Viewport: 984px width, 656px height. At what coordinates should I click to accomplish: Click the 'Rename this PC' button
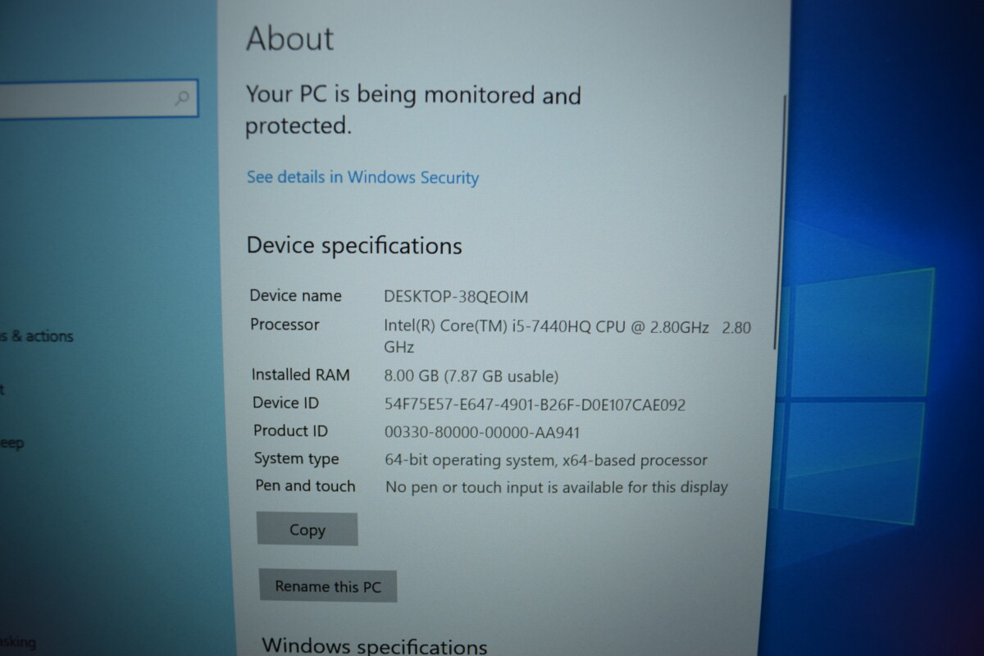(328, 586)
